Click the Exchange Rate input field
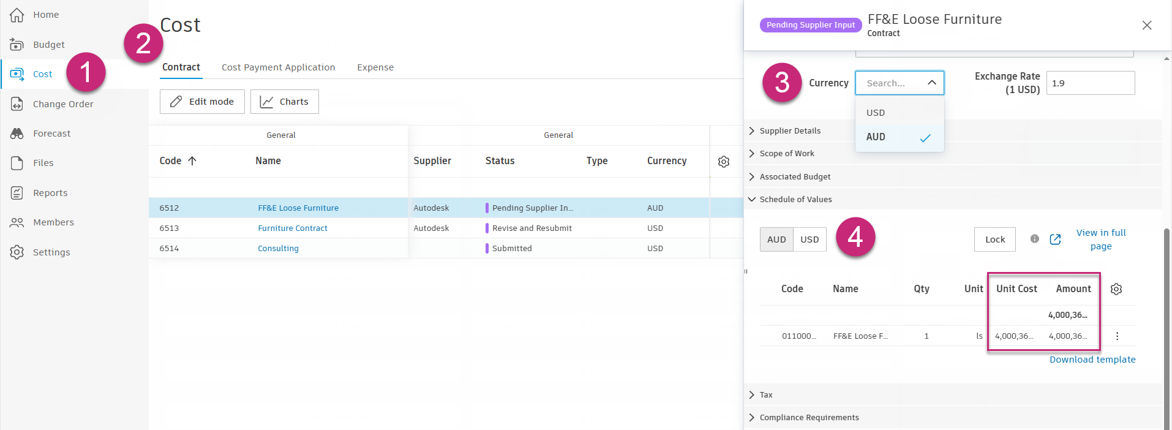This screenshot has width=1172, height=430. 1091,83
